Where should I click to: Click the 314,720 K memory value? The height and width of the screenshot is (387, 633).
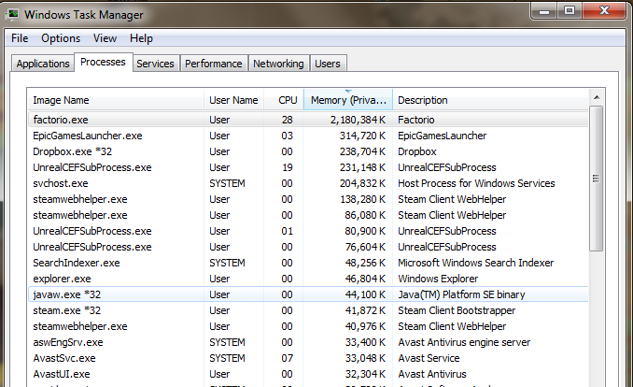(362, 136)
